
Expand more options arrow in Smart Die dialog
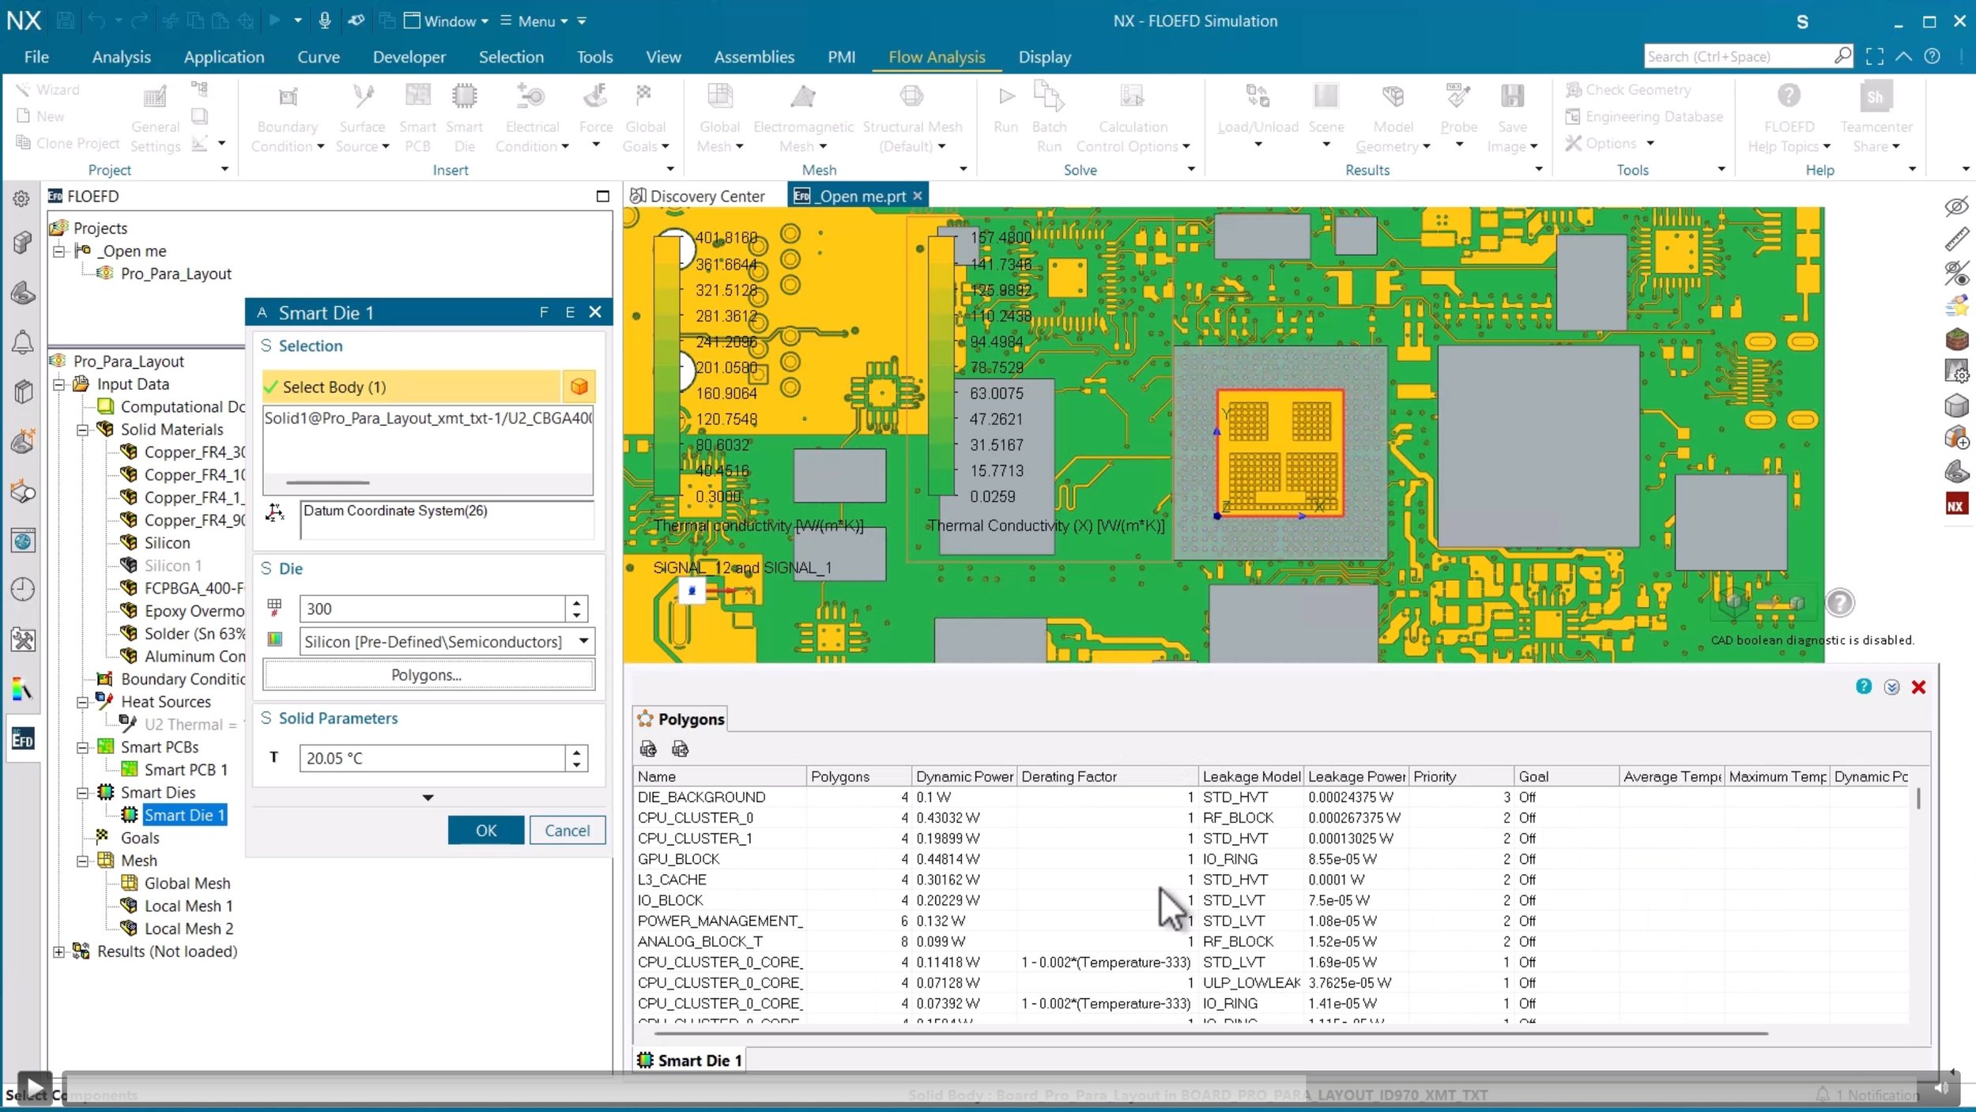click(428, 797)
